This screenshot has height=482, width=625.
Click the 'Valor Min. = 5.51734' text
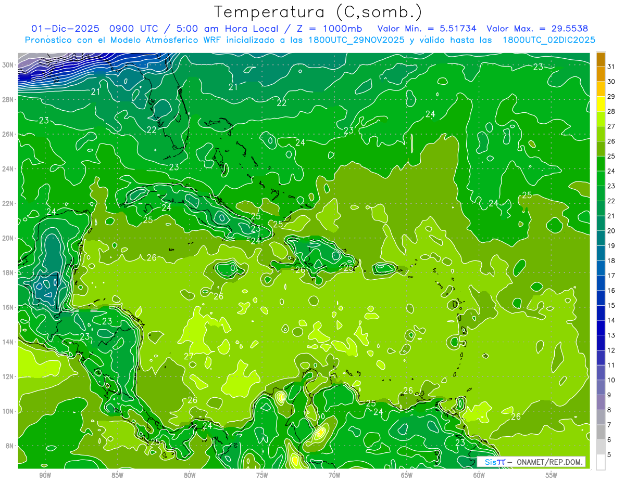(427, 29)
